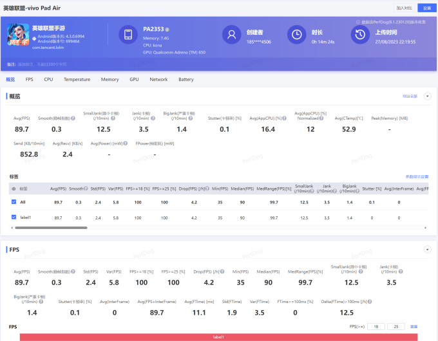Click the red label1 bar in FPS chart
The image size is (438, 341).
click(x=219, y=337)
